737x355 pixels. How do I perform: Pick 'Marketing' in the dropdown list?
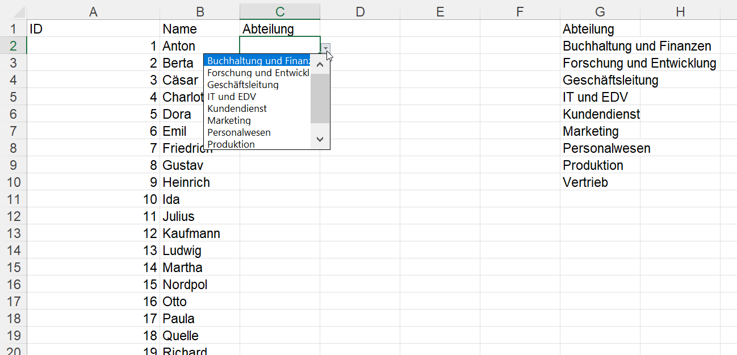pos(229,120)
